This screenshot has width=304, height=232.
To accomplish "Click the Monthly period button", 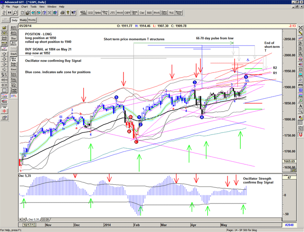I will (32, 20).
